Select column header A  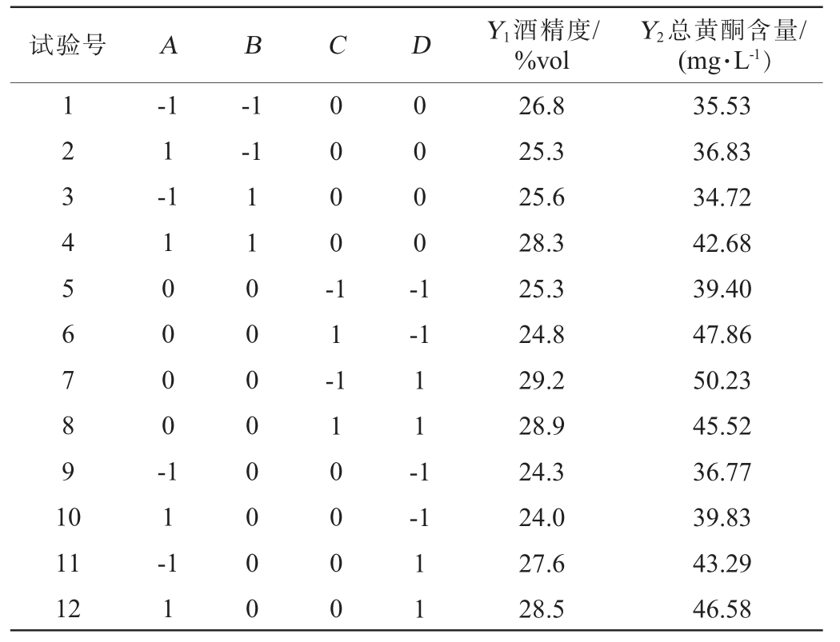tap(168, 47)
